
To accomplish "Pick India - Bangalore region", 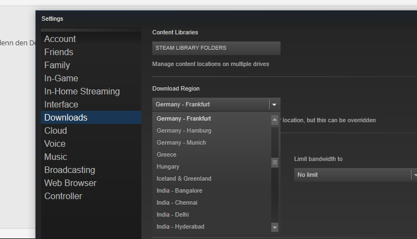I will [212, 190].
